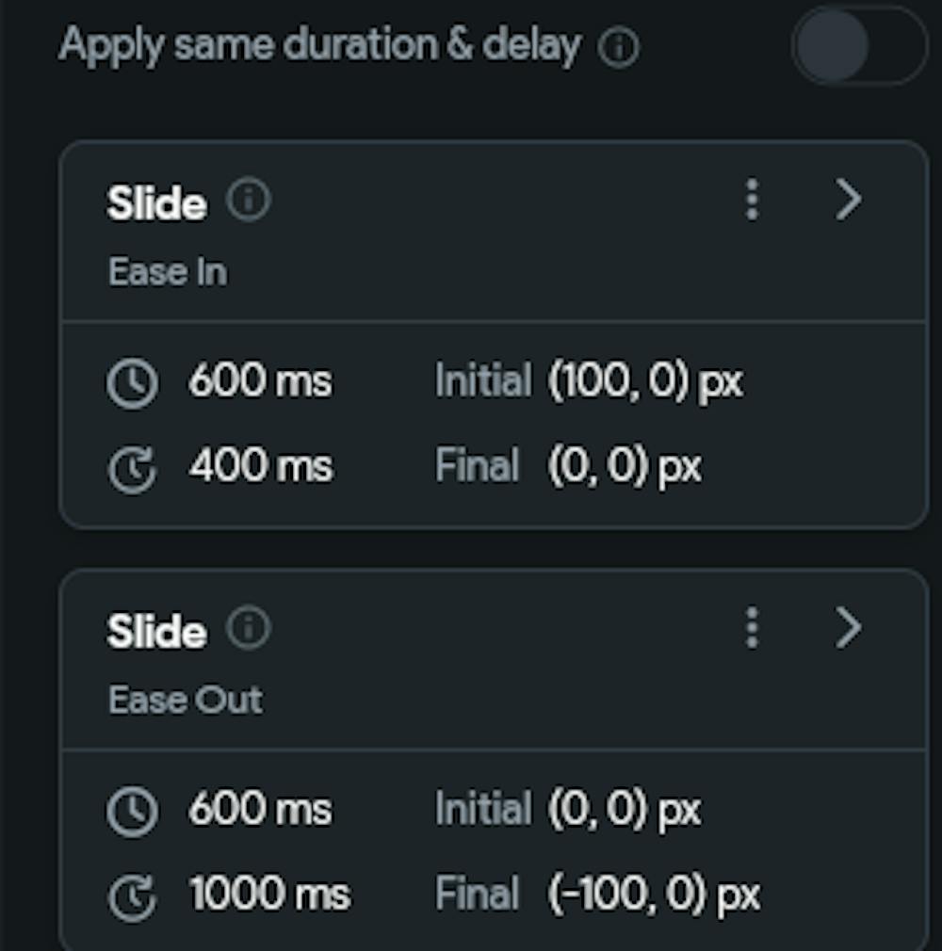Open info icon next to Ease Out Slide title
The height and width of the screenshot is (951, 942).
(249, 627)
